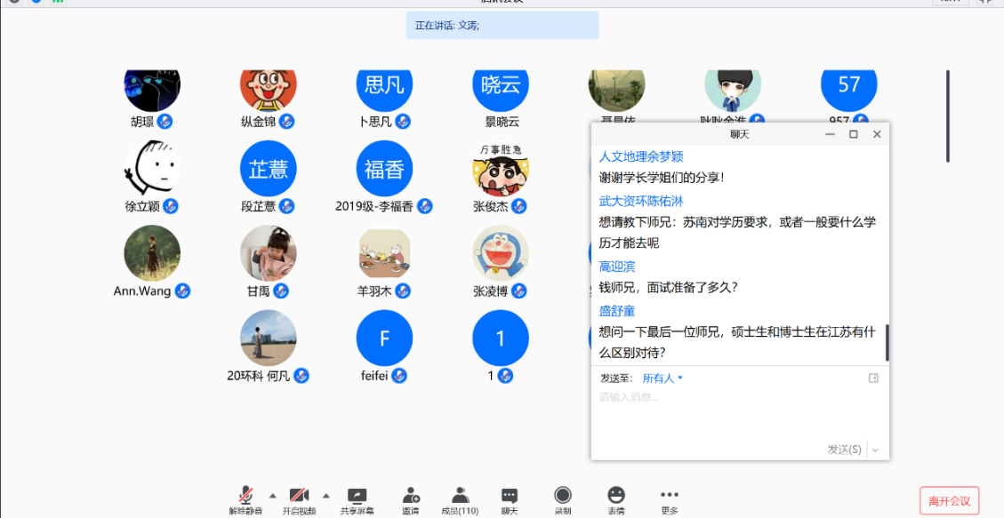Click the chat panel vertical scrollbar
The height and width of the screenshot is (518, 1004).
[887, 342]
